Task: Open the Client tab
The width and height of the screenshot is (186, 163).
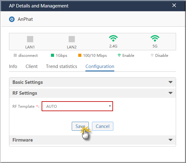Action: click(x=32, y=66)
